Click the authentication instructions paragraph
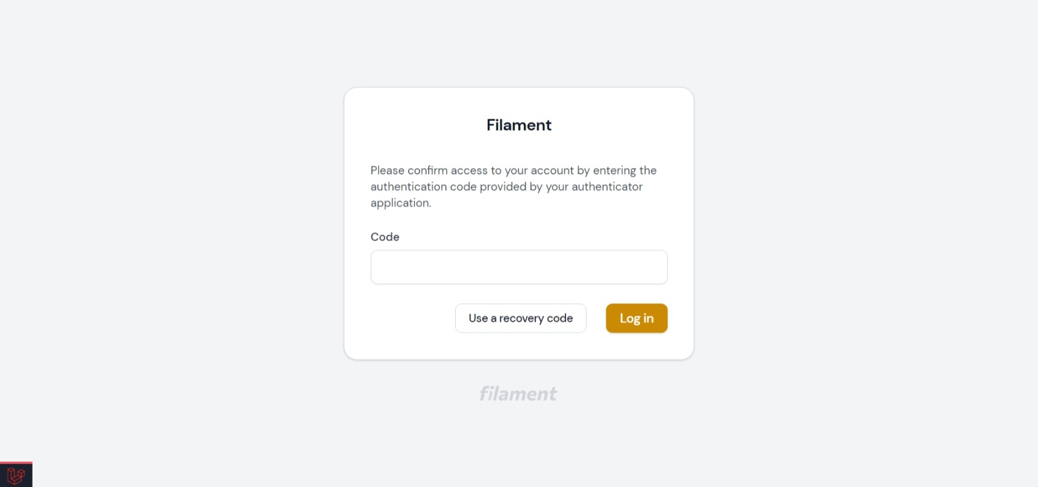This screenshot has width=1038, height=487. coord(513,186)
